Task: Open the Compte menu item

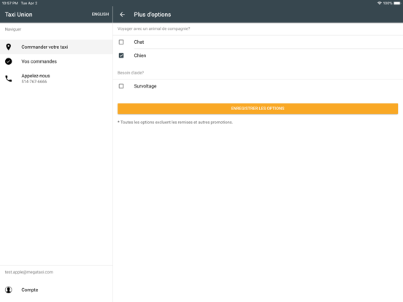Action: coord(56,290)
